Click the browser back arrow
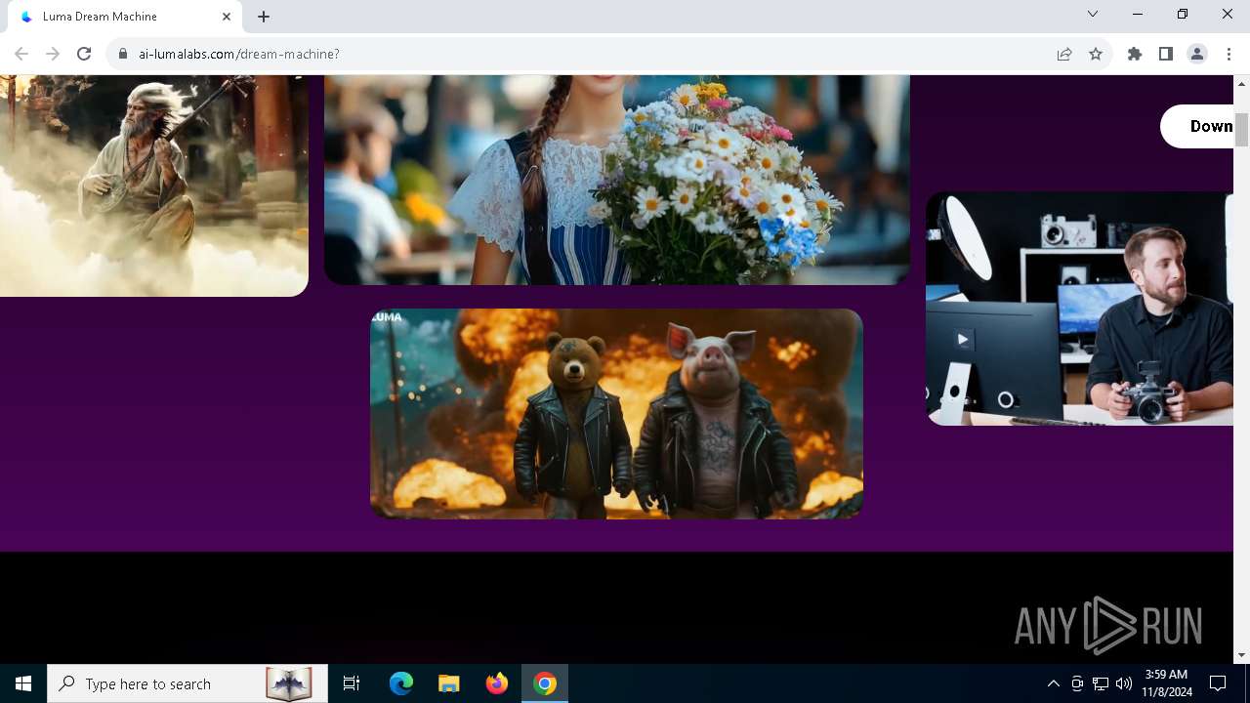This screenshot has height=703, width=1250. tap(21, 54)
